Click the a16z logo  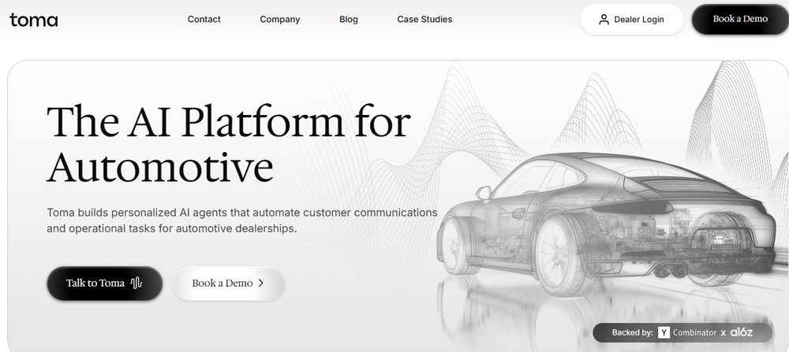pos(742,332)
